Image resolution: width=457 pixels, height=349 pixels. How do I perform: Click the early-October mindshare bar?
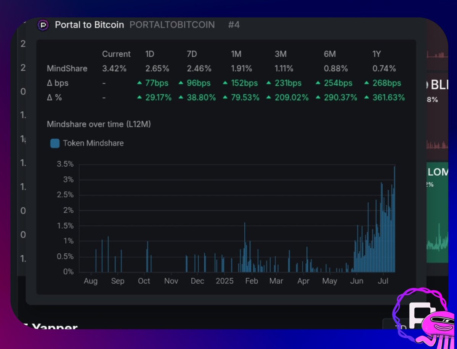click(148, 257)
